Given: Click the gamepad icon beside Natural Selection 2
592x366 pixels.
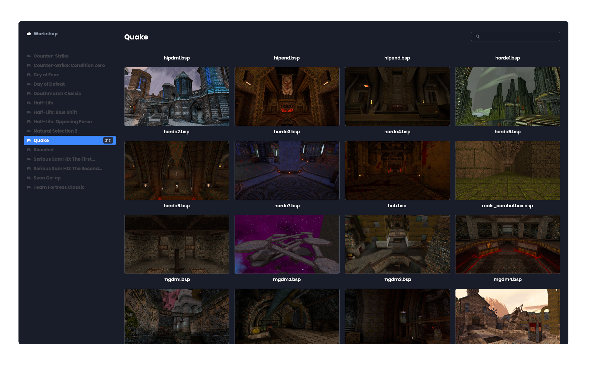Looking at the screenshot, I should tap(29, 131).
